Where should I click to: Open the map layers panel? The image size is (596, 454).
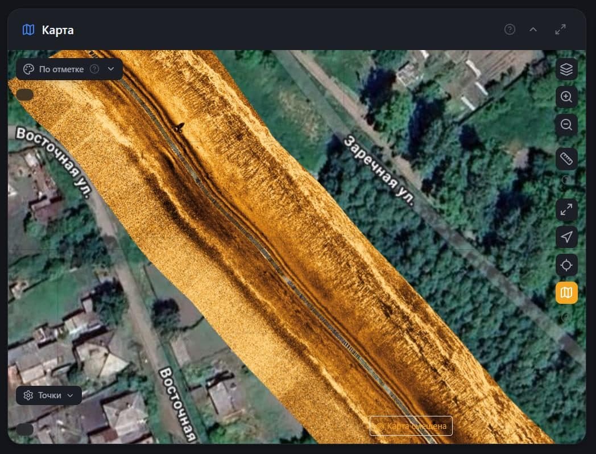[x=566, y=69]
